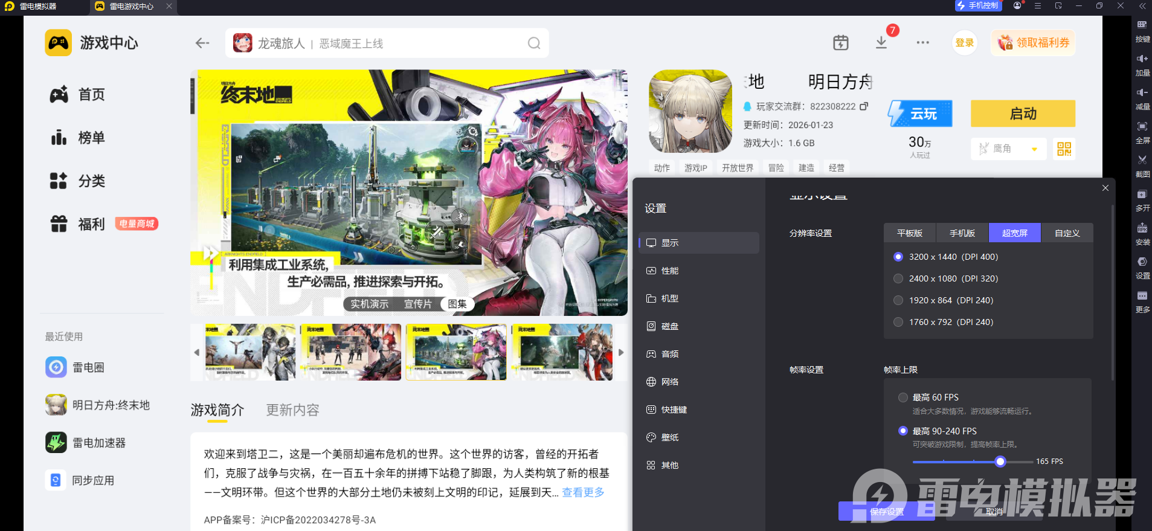Adjust the 165 FPS slider handle
Screen dimensions: 1152x531
(x=1000, y=462)
